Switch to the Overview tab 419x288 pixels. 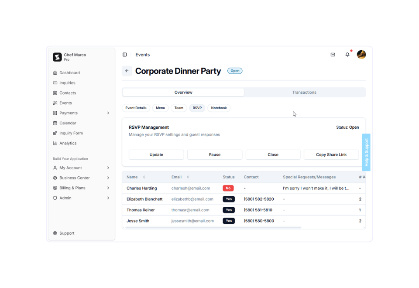(183, 93)
